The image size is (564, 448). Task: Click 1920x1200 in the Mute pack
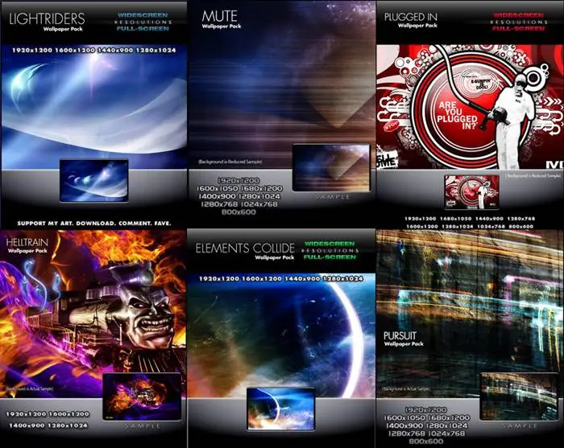238,180
